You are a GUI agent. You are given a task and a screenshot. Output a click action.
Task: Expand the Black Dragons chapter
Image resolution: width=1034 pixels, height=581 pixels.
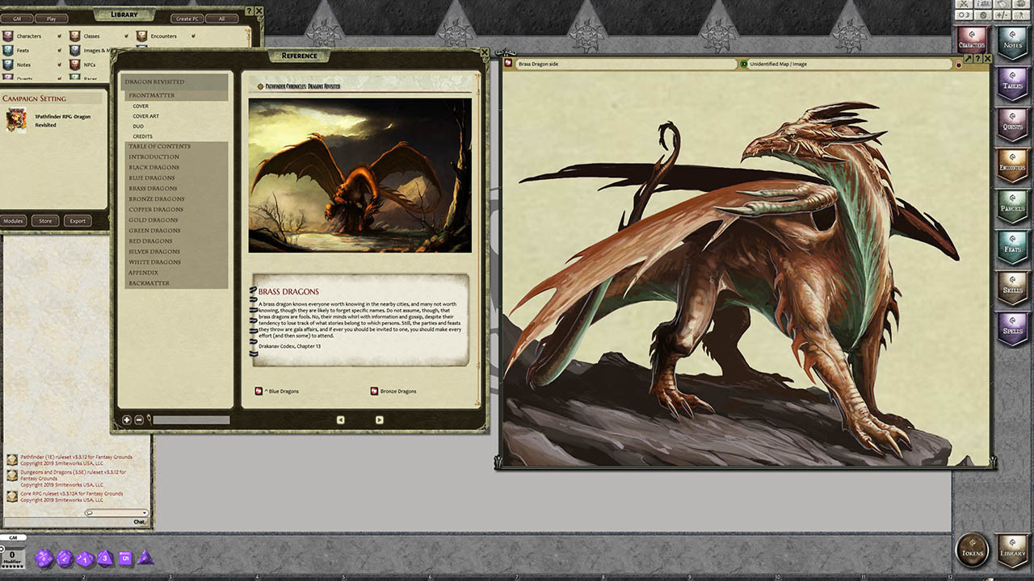[176, 167]
